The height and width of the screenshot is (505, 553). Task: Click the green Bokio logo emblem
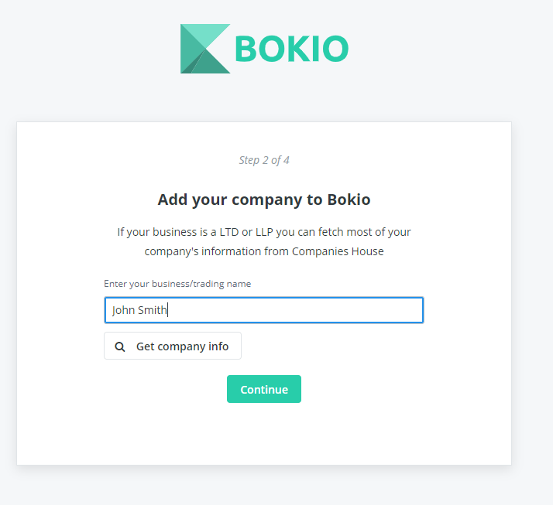205,49
